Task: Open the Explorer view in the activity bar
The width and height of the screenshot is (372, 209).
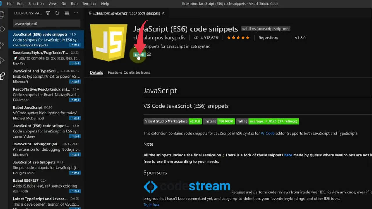Action: [x=2, y=15]
